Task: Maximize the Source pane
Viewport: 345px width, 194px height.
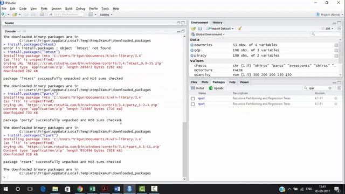Action: click(x=183, y=23)
